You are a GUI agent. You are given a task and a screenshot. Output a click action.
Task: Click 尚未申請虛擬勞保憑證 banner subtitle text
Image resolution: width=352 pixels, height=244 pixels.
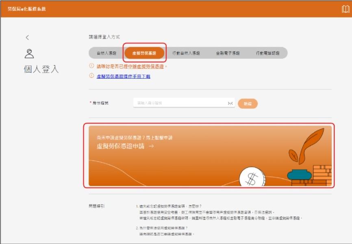pos(135,138)
